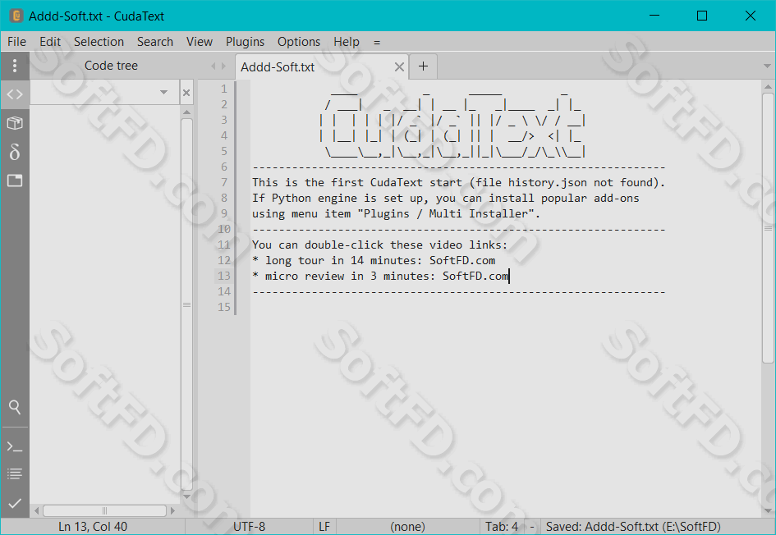
Task: Minimize the CudaText window
Action: 654,16
